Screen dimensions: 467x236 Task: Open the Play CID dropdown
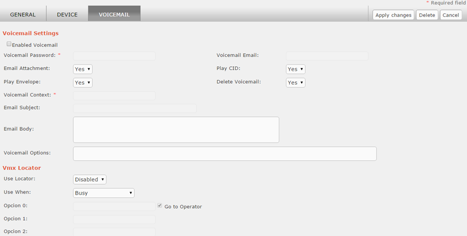coord(296,69)
